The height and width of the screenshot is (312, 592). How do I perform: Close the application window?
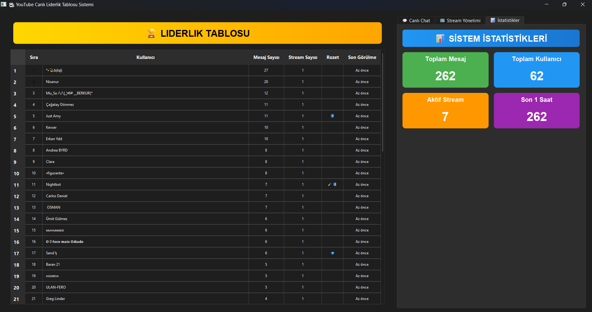pyautogui.click(x=583, y=4)
